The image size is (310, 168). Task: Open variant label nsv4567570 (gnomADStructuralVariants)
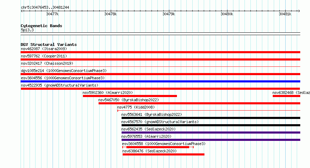pyautogui.click(x=160, y=122)
